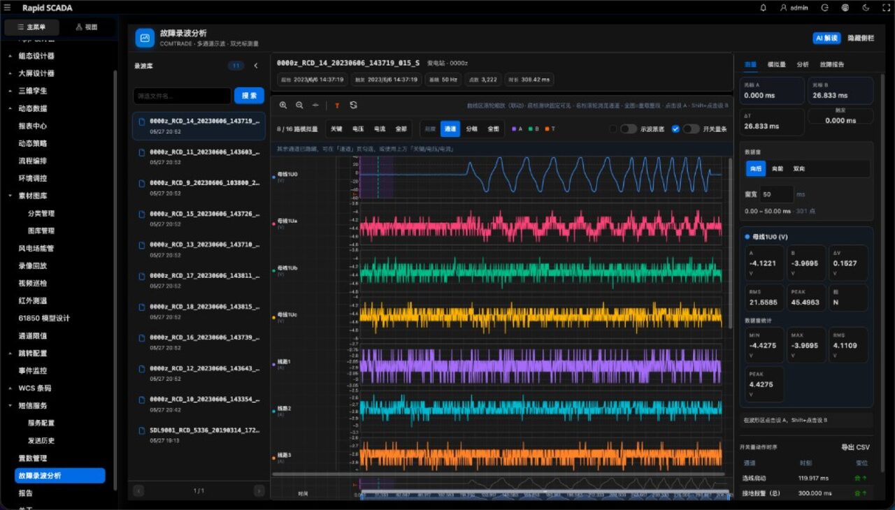Switch to dark mode via moon icon
895x510 pixels.
click(x=866, y=8)
